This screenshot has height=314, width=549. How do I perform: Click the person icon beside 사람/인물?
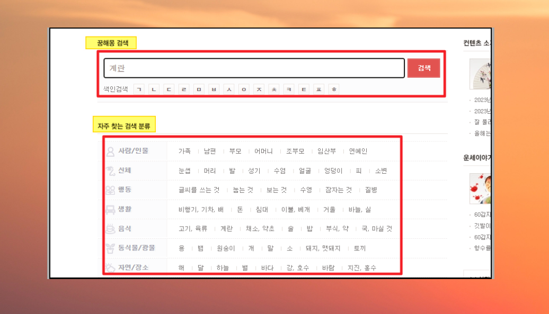110,151
